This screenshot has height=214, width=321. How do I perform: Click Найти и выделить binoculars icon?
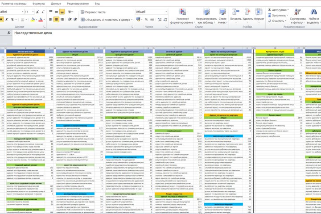pos(313,12)
